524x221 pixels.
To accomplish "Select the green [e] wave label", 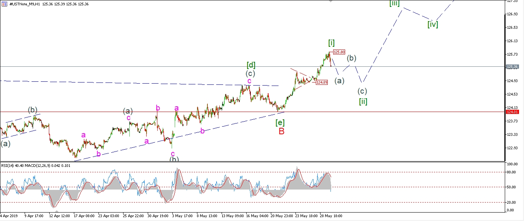I will (280, 122).
